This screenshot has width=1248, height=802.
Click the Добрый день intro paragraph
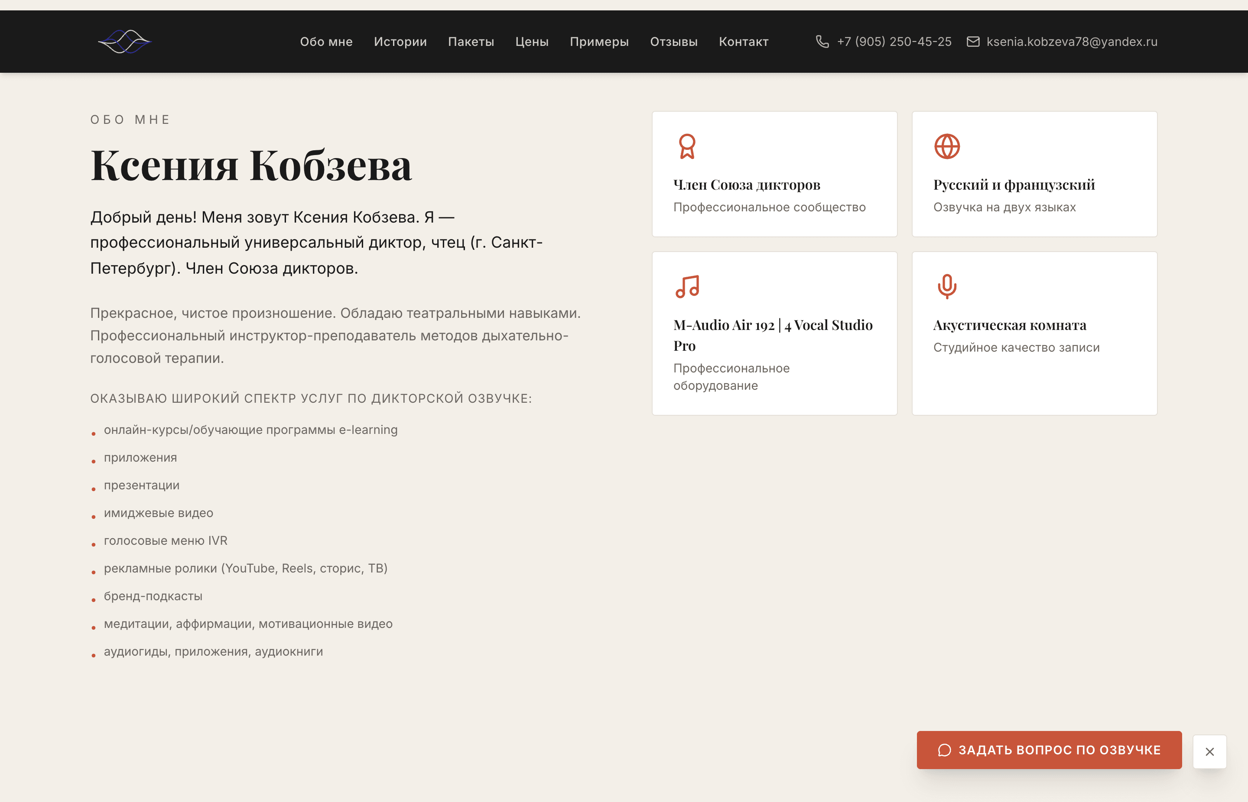click(317, 243)
